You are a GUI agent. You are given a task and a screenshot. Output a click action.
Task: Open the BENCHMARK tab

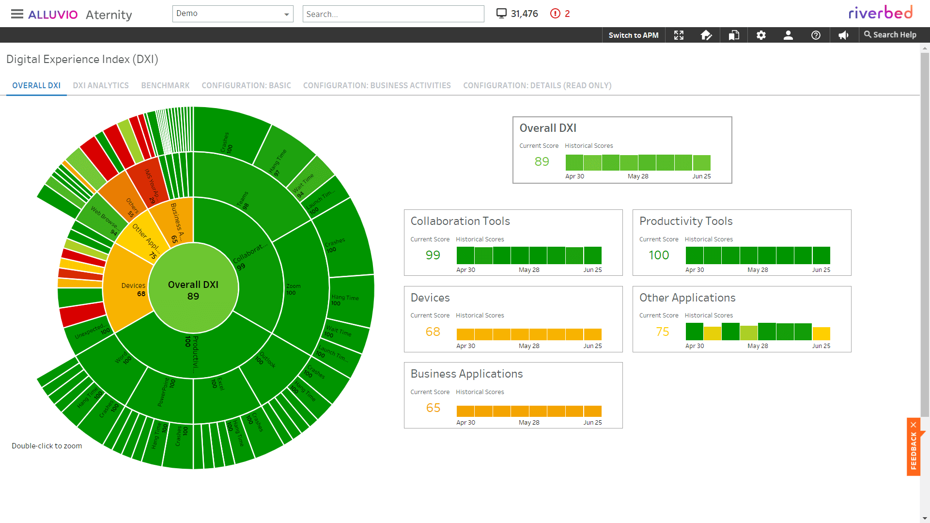click(x=165, y=85)
